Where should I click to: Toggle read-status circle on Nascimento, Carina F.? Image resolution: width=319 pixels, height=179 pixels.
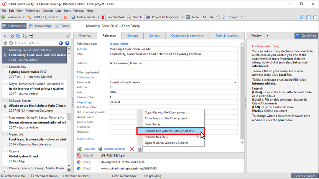pos(7,117)
